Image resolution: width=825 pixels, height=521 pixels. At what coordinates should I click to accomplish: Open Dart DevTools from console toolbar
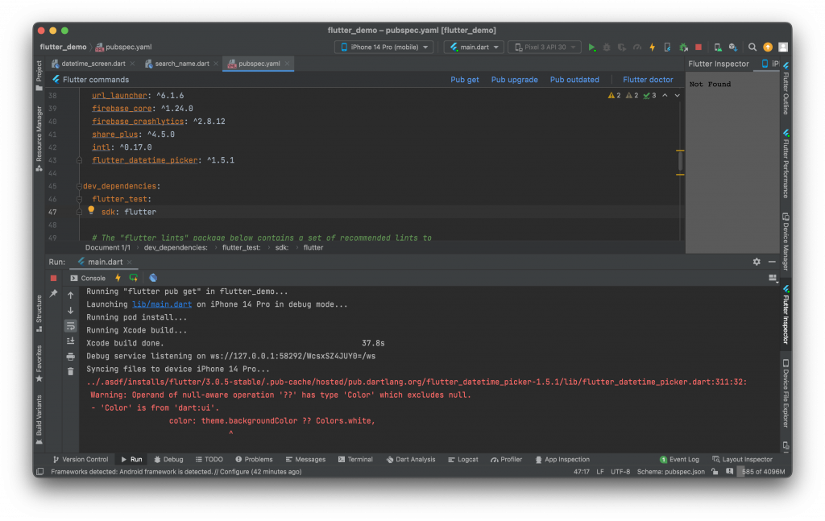[x=153, y=278]
